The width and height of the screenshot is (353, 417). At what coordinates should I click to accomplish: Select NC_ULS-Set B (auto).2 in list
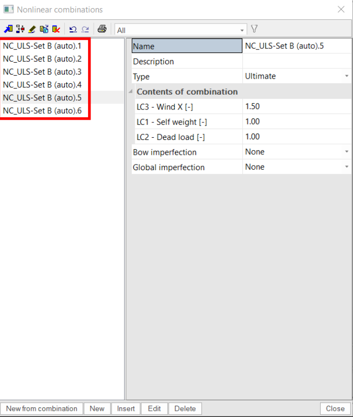tap(42, 59)
